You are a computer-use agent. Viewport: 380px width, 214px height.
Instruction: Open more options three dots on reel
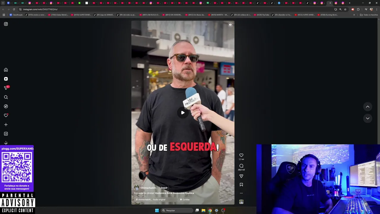click(x=241, y=193)
